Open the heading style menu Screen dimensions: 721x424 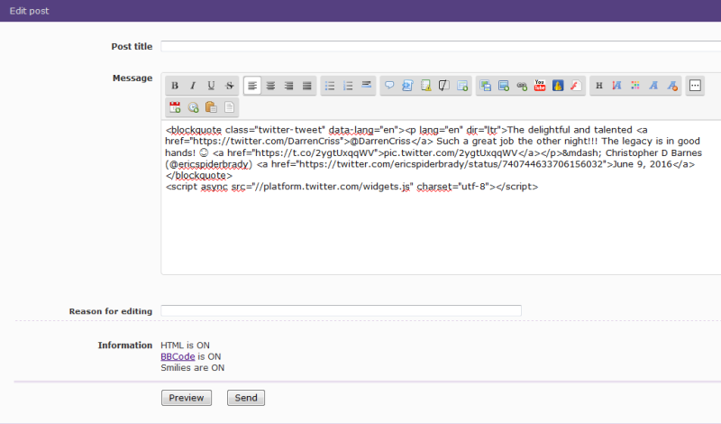tap(599, 86)
